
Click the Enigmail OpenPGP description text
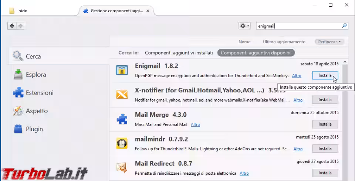point(212,76)
